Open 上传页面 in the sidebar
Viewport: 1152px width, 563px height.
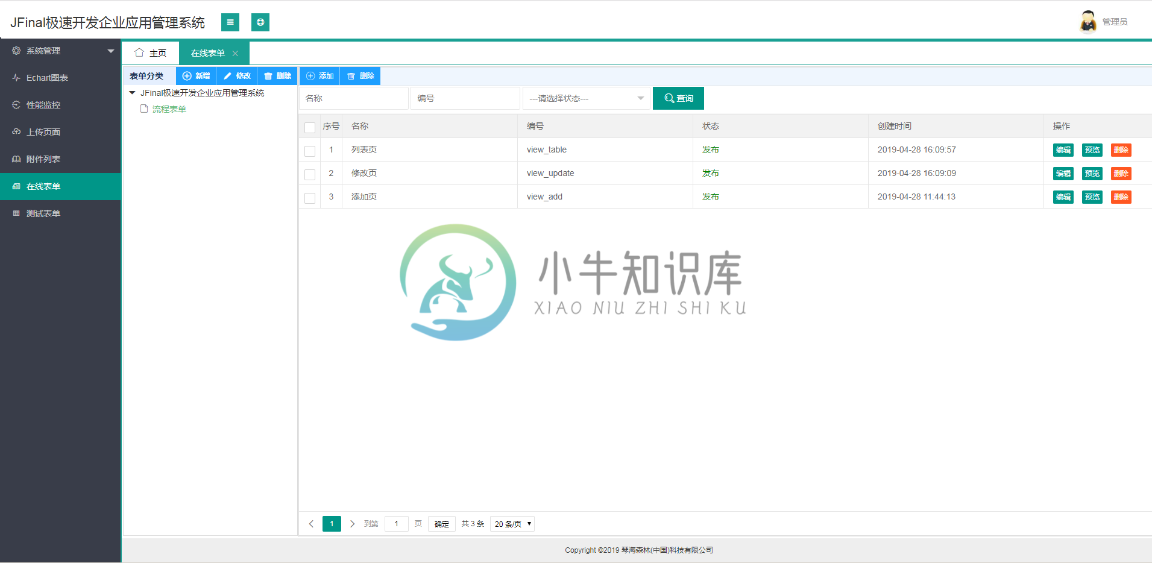60,132
